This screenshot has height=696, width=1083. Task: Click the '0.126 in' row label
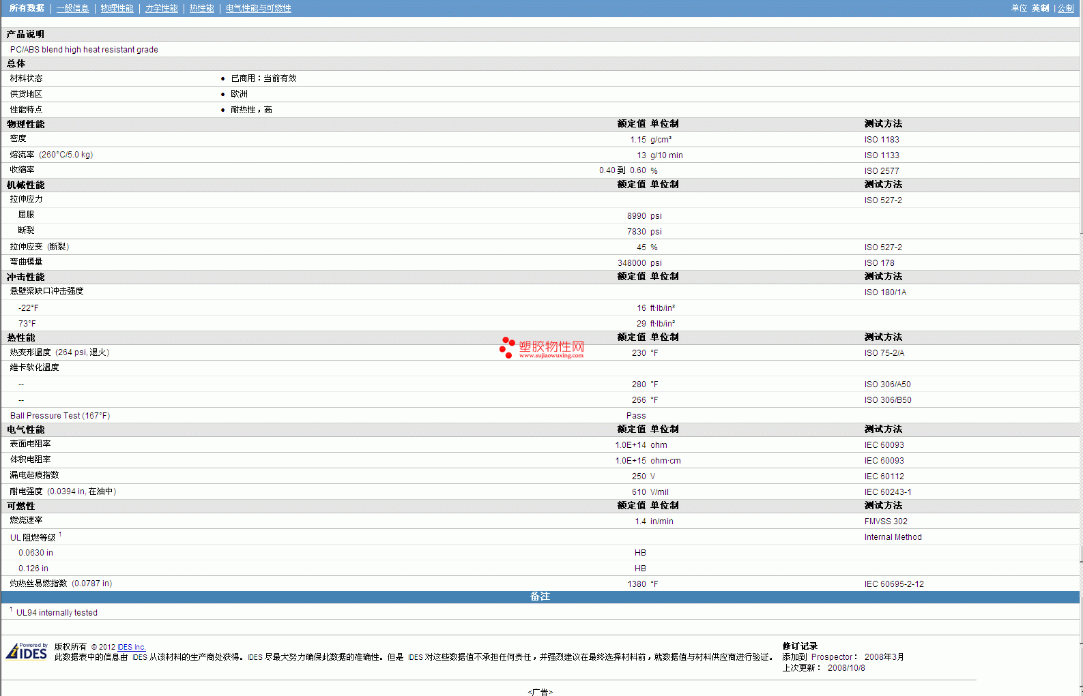(x=33, y=569)
